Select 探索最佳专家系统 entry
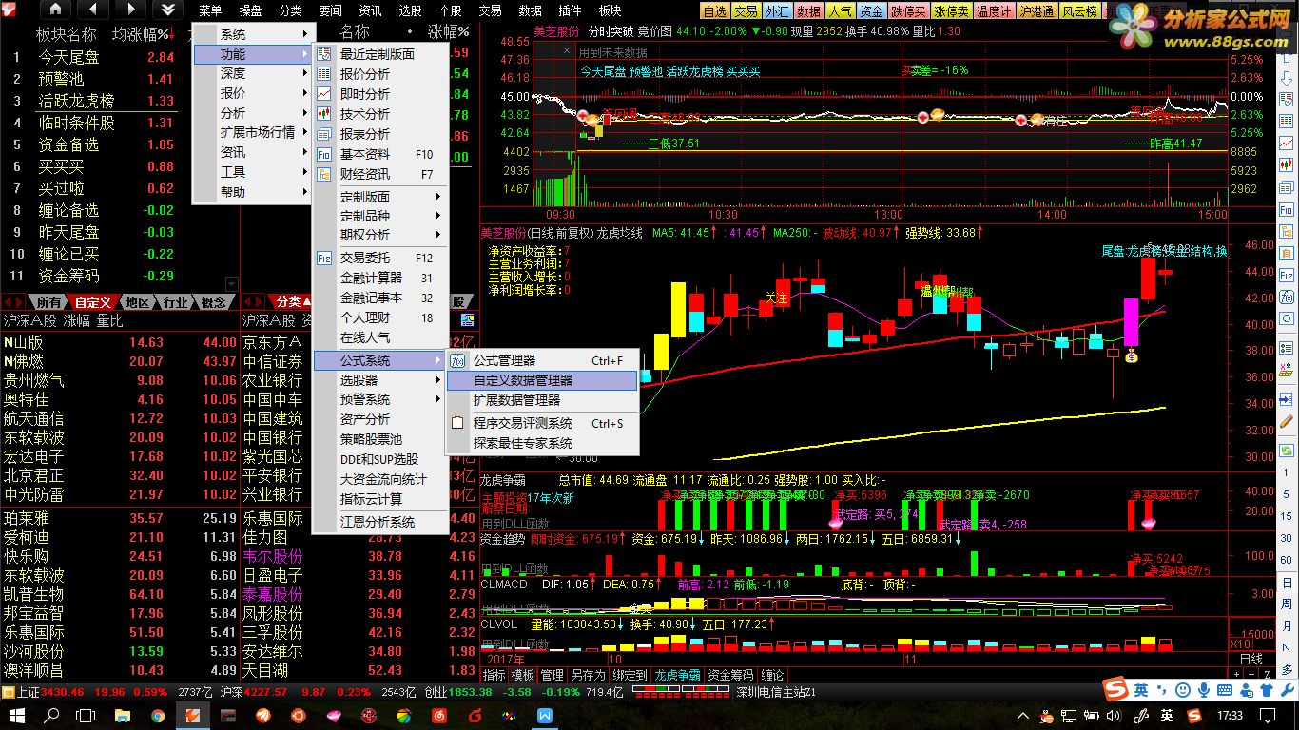 [x=541, y=443]
